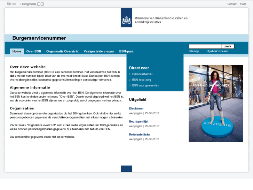Open the Help link
253x190 pixels.
(x=243, y=4)
